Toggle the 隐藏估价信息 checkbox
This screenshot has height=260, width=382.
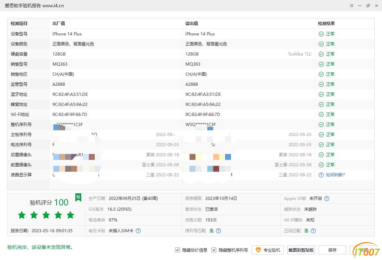(x=177, y=250)
